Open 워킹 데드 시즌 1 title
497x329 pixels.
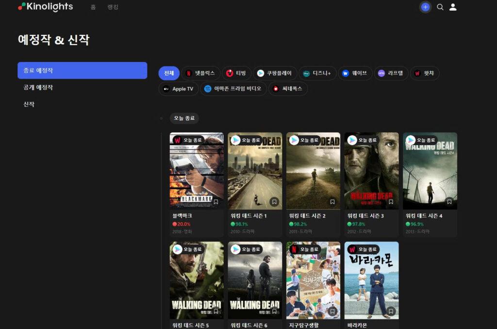pos(249,215)
